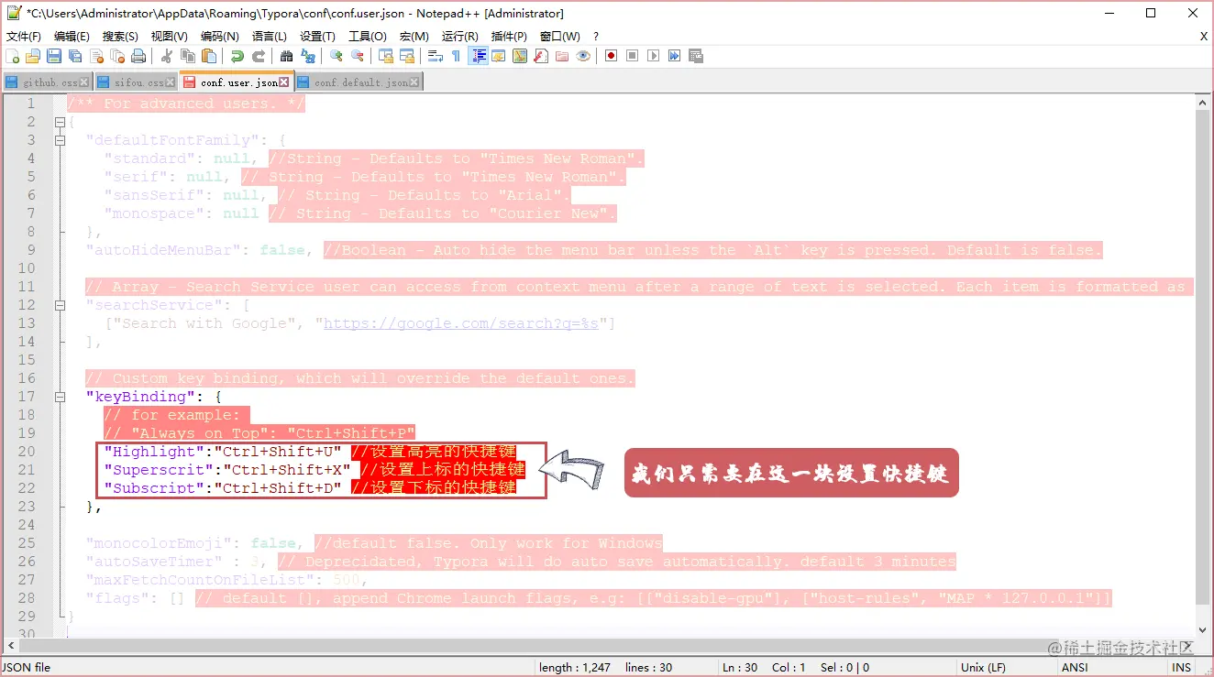Collapse the searchService array fold

(x=60, y=304)
